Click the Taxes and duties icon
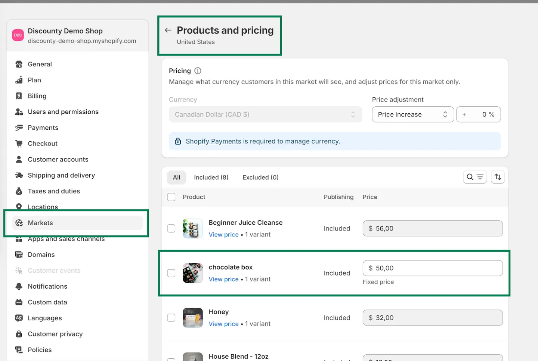 (x=19, y=191)
